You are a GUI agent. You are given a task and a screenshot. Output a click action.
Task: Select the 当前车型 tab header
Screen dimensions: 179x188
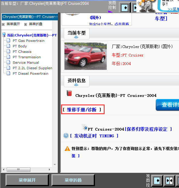click(76, 34)
